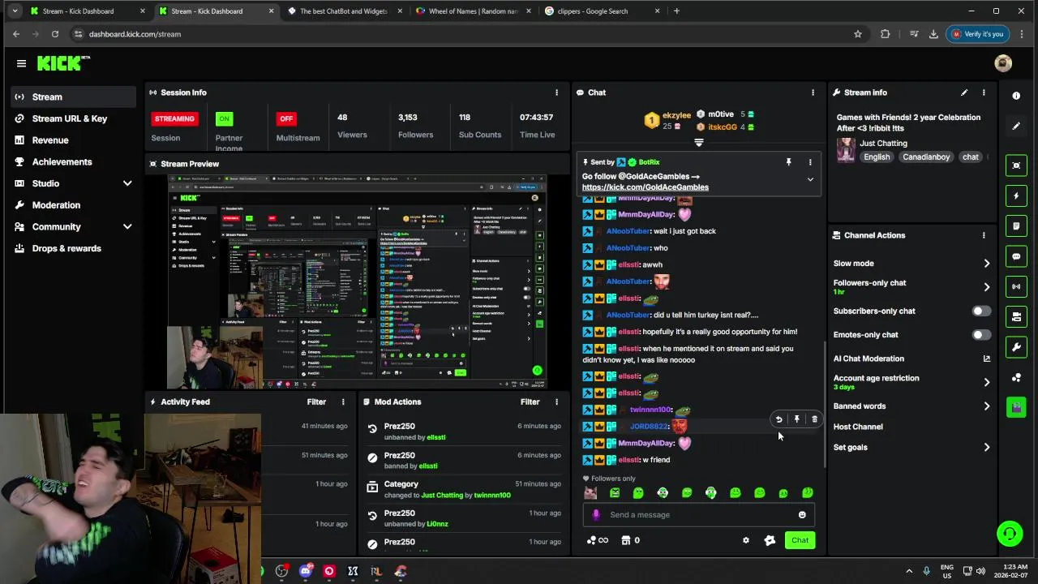This screenshot has width=1038, height=584.
Task: Open the info icon in right toolbar
Action: point(1016,96)
